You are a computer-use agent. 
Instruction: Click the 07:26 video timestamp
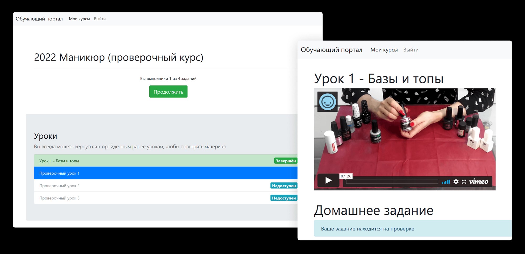click(346, 176)
